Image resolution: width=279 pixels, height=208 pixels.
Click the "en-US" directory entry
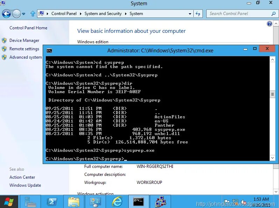pyautogui.click(x=162, y=121)
